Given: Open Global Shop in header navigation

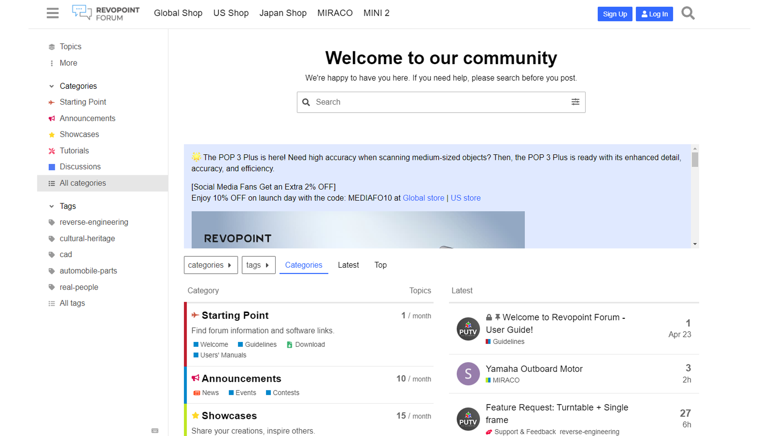Looking at the screenshot, I should click(178, 13).
